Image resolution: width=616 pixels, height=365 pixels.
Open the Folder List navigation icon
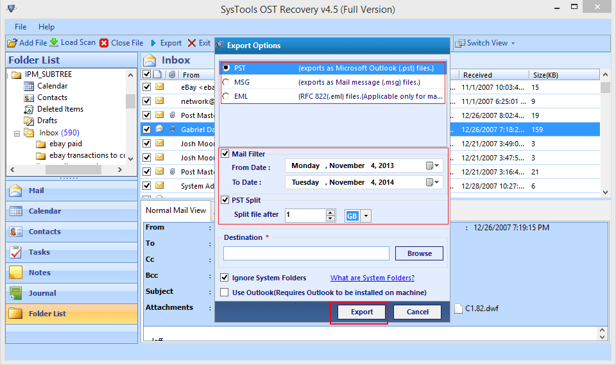(15, 314)
